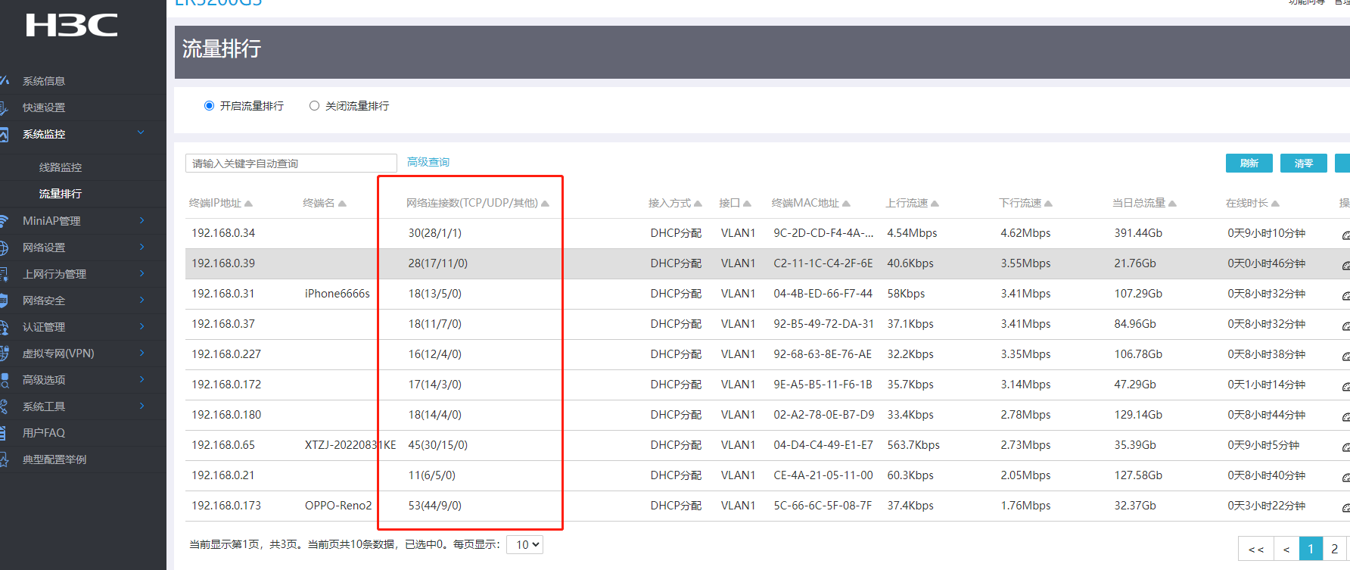The width and height of the screenshot is (1350, 570).
Task: Open 系统信息 in the sidebar
Action: pos(44,81)
